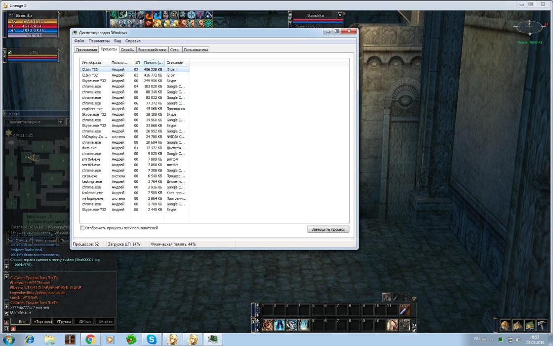
Task: Expand the map location dropdown
Action: [61, 122]
